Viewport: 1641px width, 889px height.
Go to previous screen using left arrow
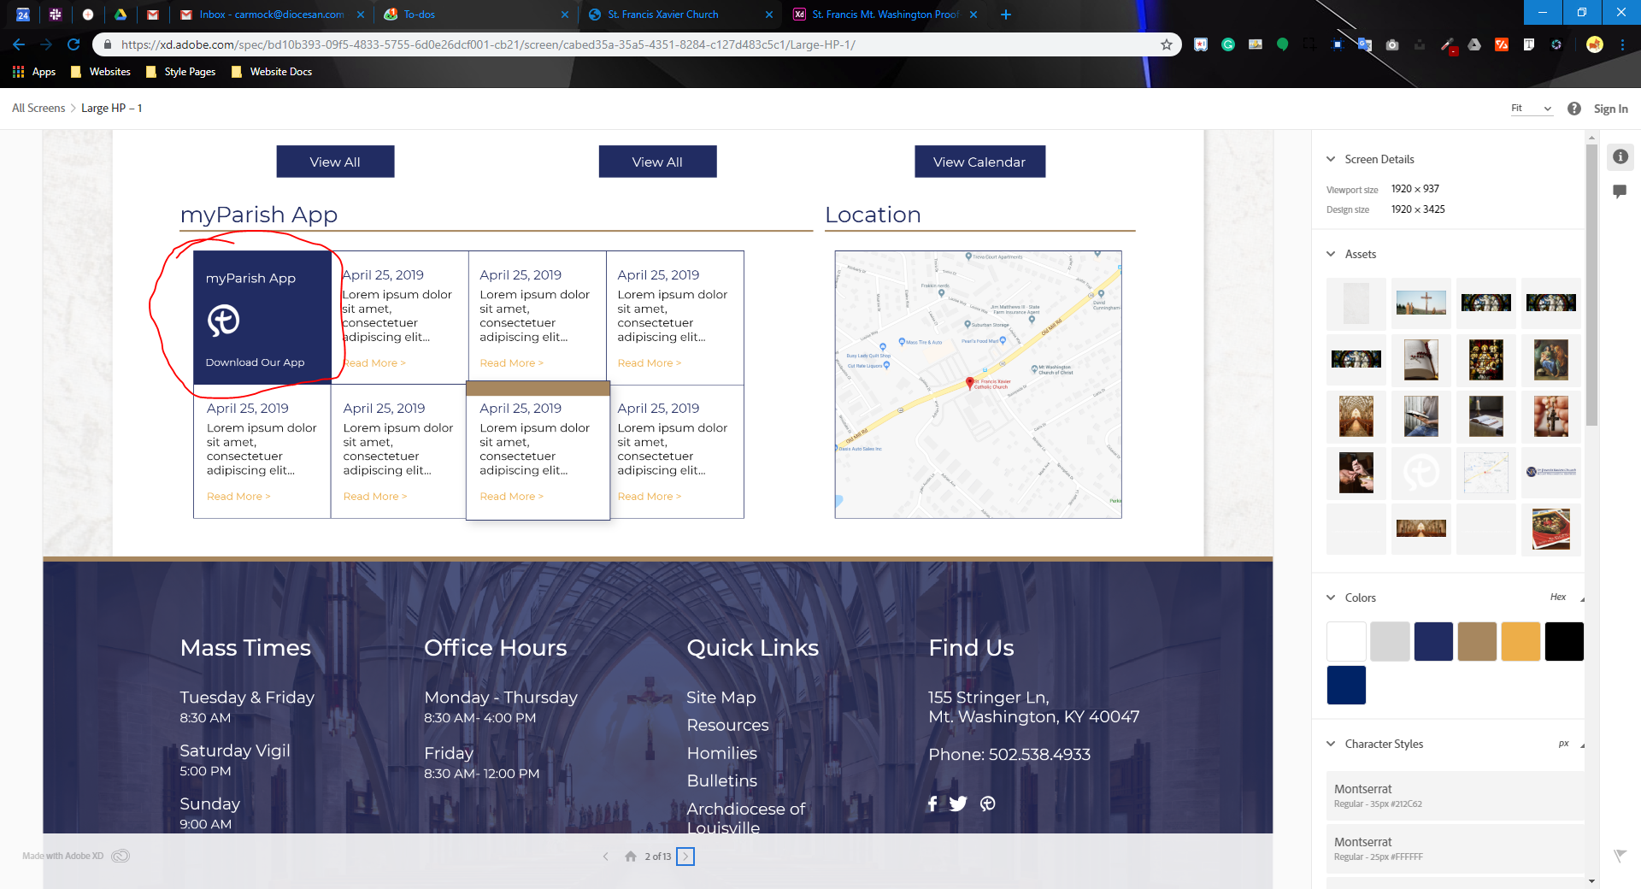coord(606,857)
